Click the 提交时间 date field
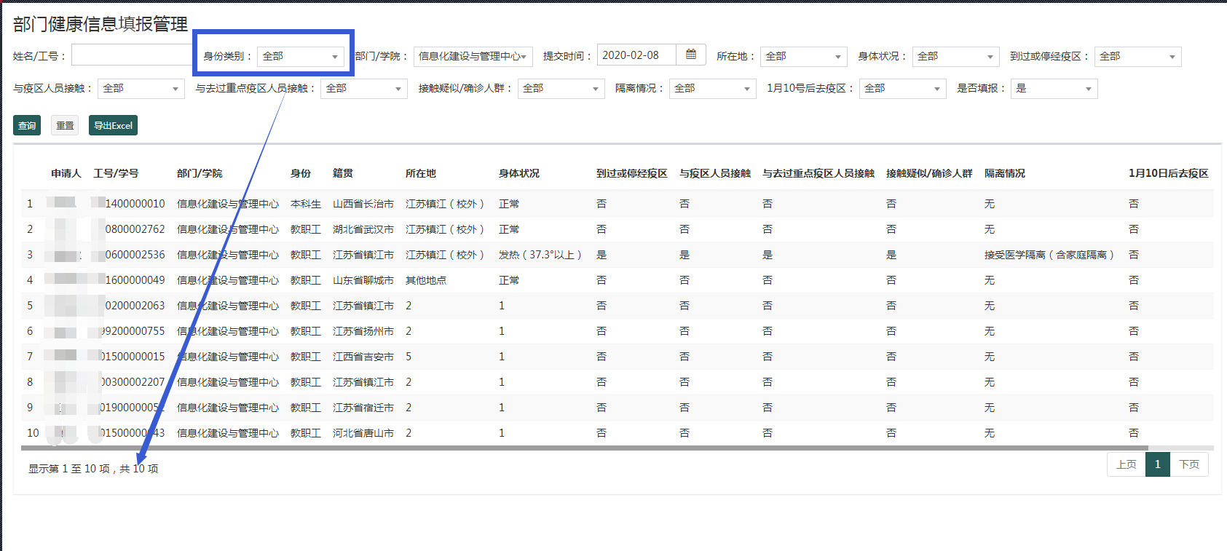Image resolution: width=1227 pixels, height=551 pixels. (636, 55)
